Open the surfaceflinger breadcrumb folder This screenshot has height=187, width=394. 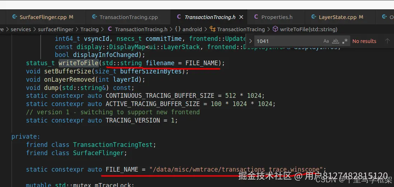point(56,29)
